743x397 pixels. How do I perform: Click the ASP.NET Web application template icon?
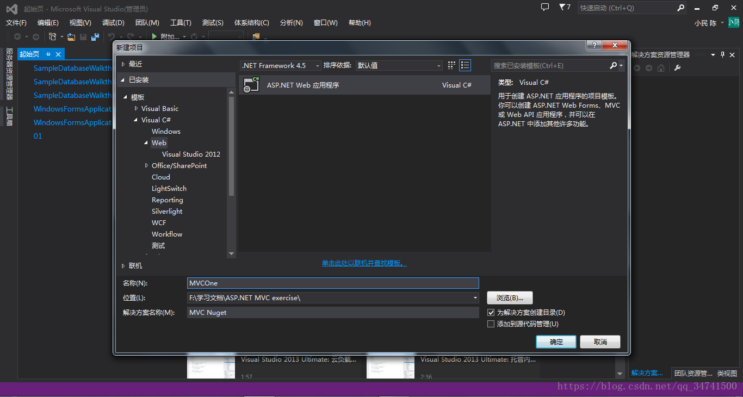(x=251, y=85)
